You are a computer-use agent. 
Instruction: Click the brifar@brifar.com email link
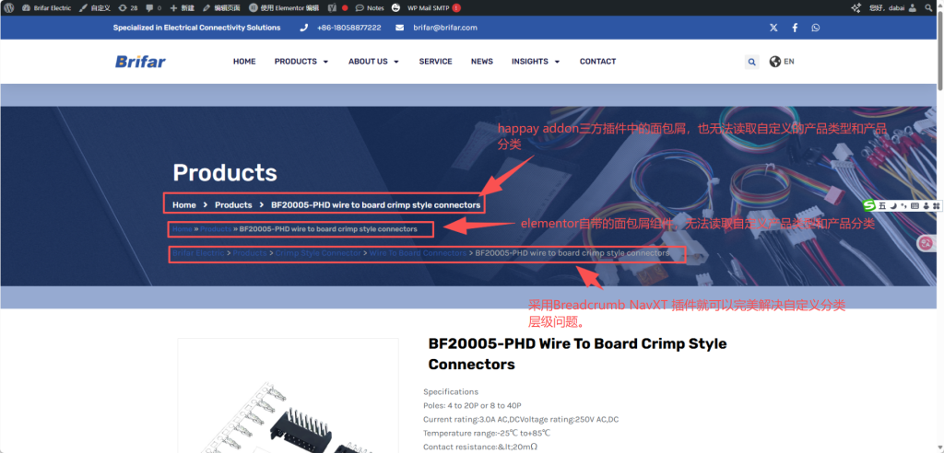(444, 28)
